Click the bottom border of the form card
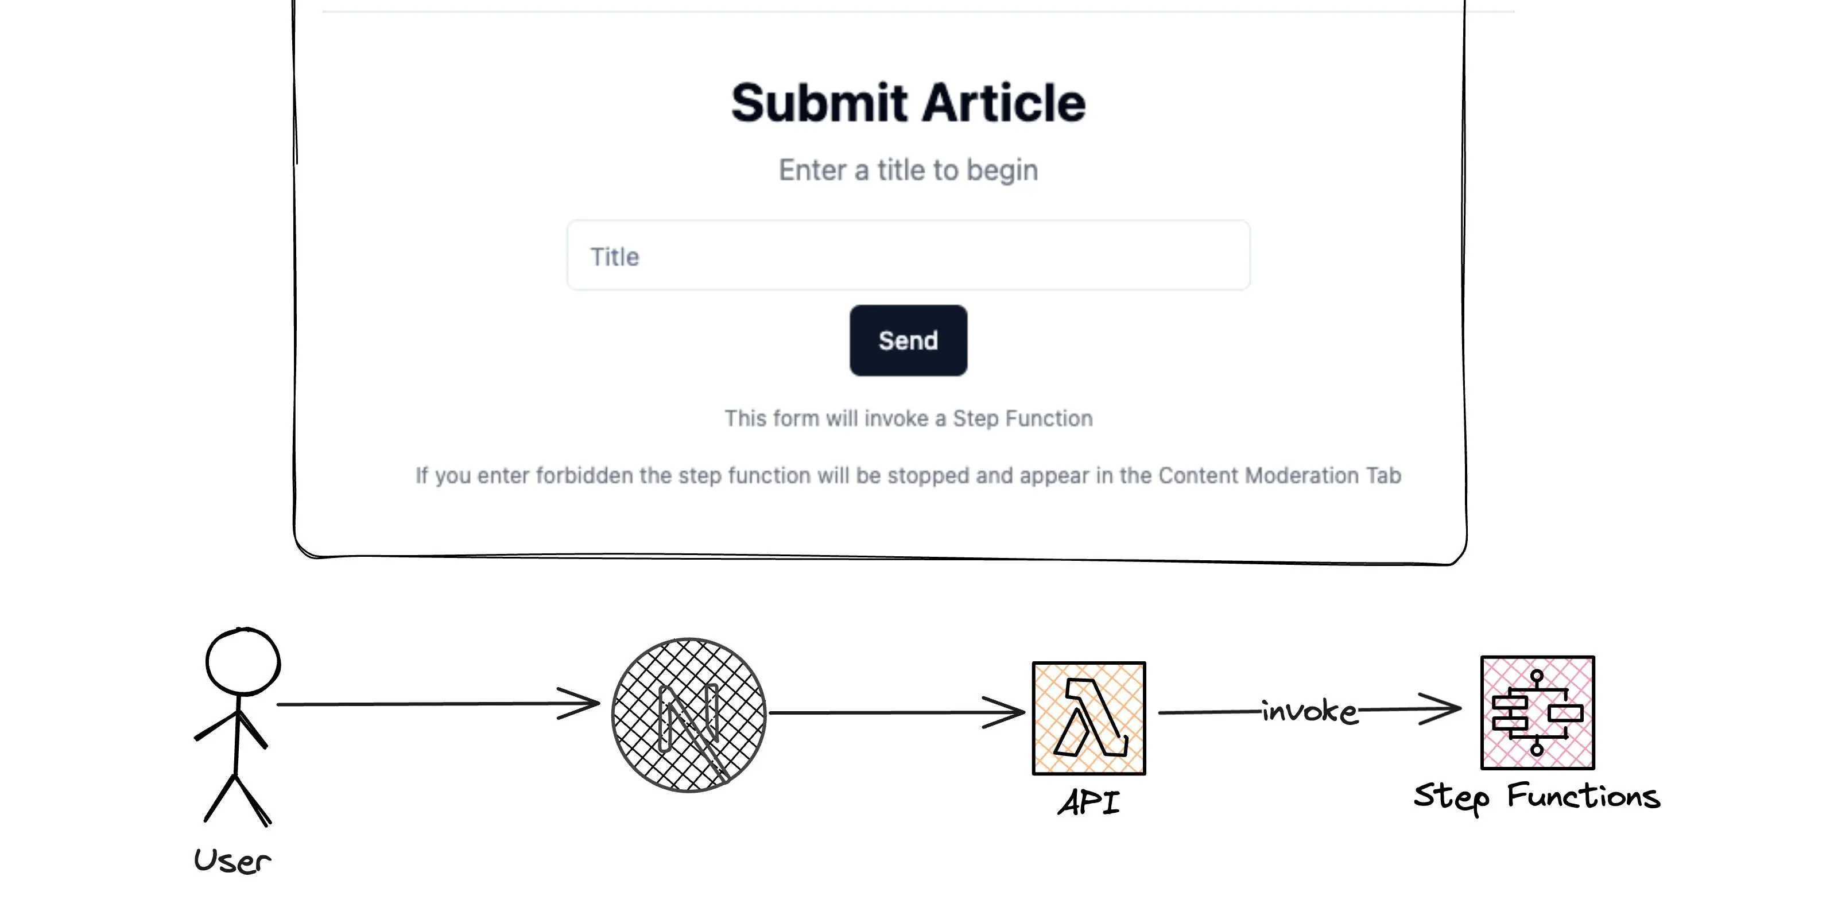The height and width of the screenshot is (919, 1834). click(880, 557)
